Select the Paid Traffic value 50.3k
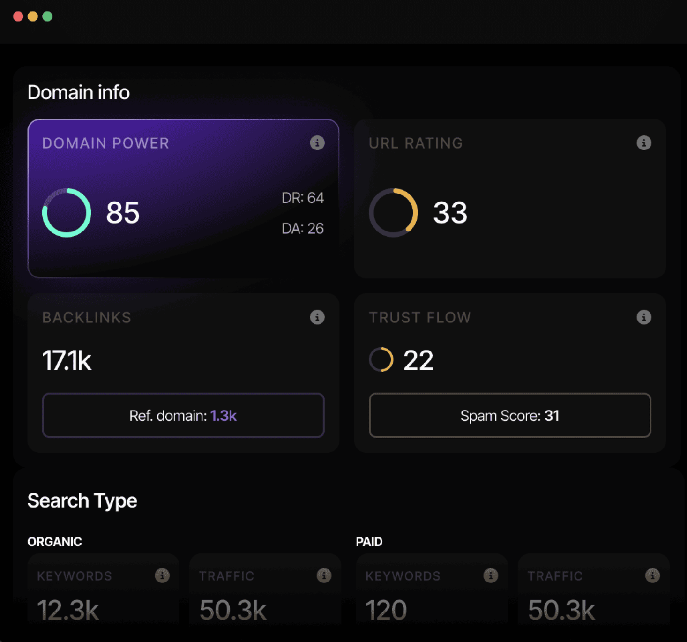Screen dimensions: 687x642 coord(561,610)
